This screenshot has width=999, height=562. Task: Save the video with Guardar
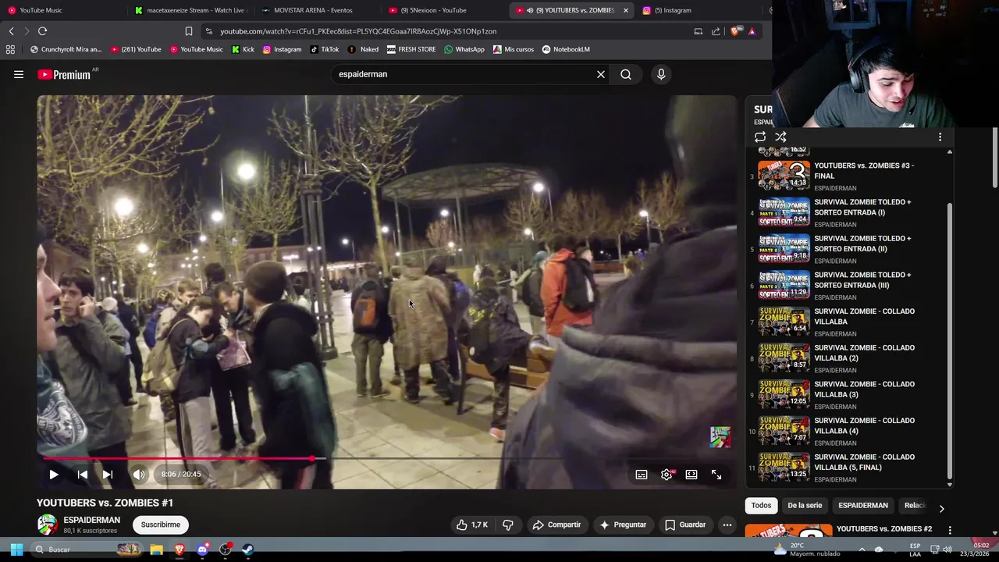coord(684,525)
